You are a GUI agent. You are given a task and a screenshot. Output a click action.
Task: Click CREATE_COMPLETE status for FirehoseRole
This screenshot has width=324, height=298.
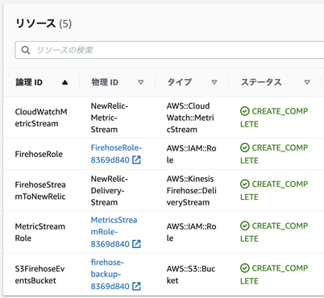click(x=274, y=154)
